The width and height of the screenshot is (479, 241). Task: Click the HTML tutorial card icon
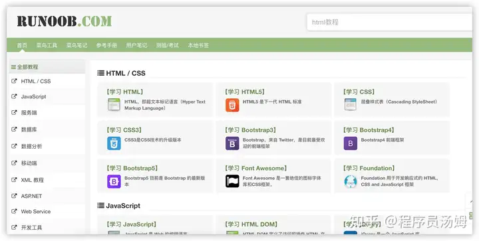[114, 105]
